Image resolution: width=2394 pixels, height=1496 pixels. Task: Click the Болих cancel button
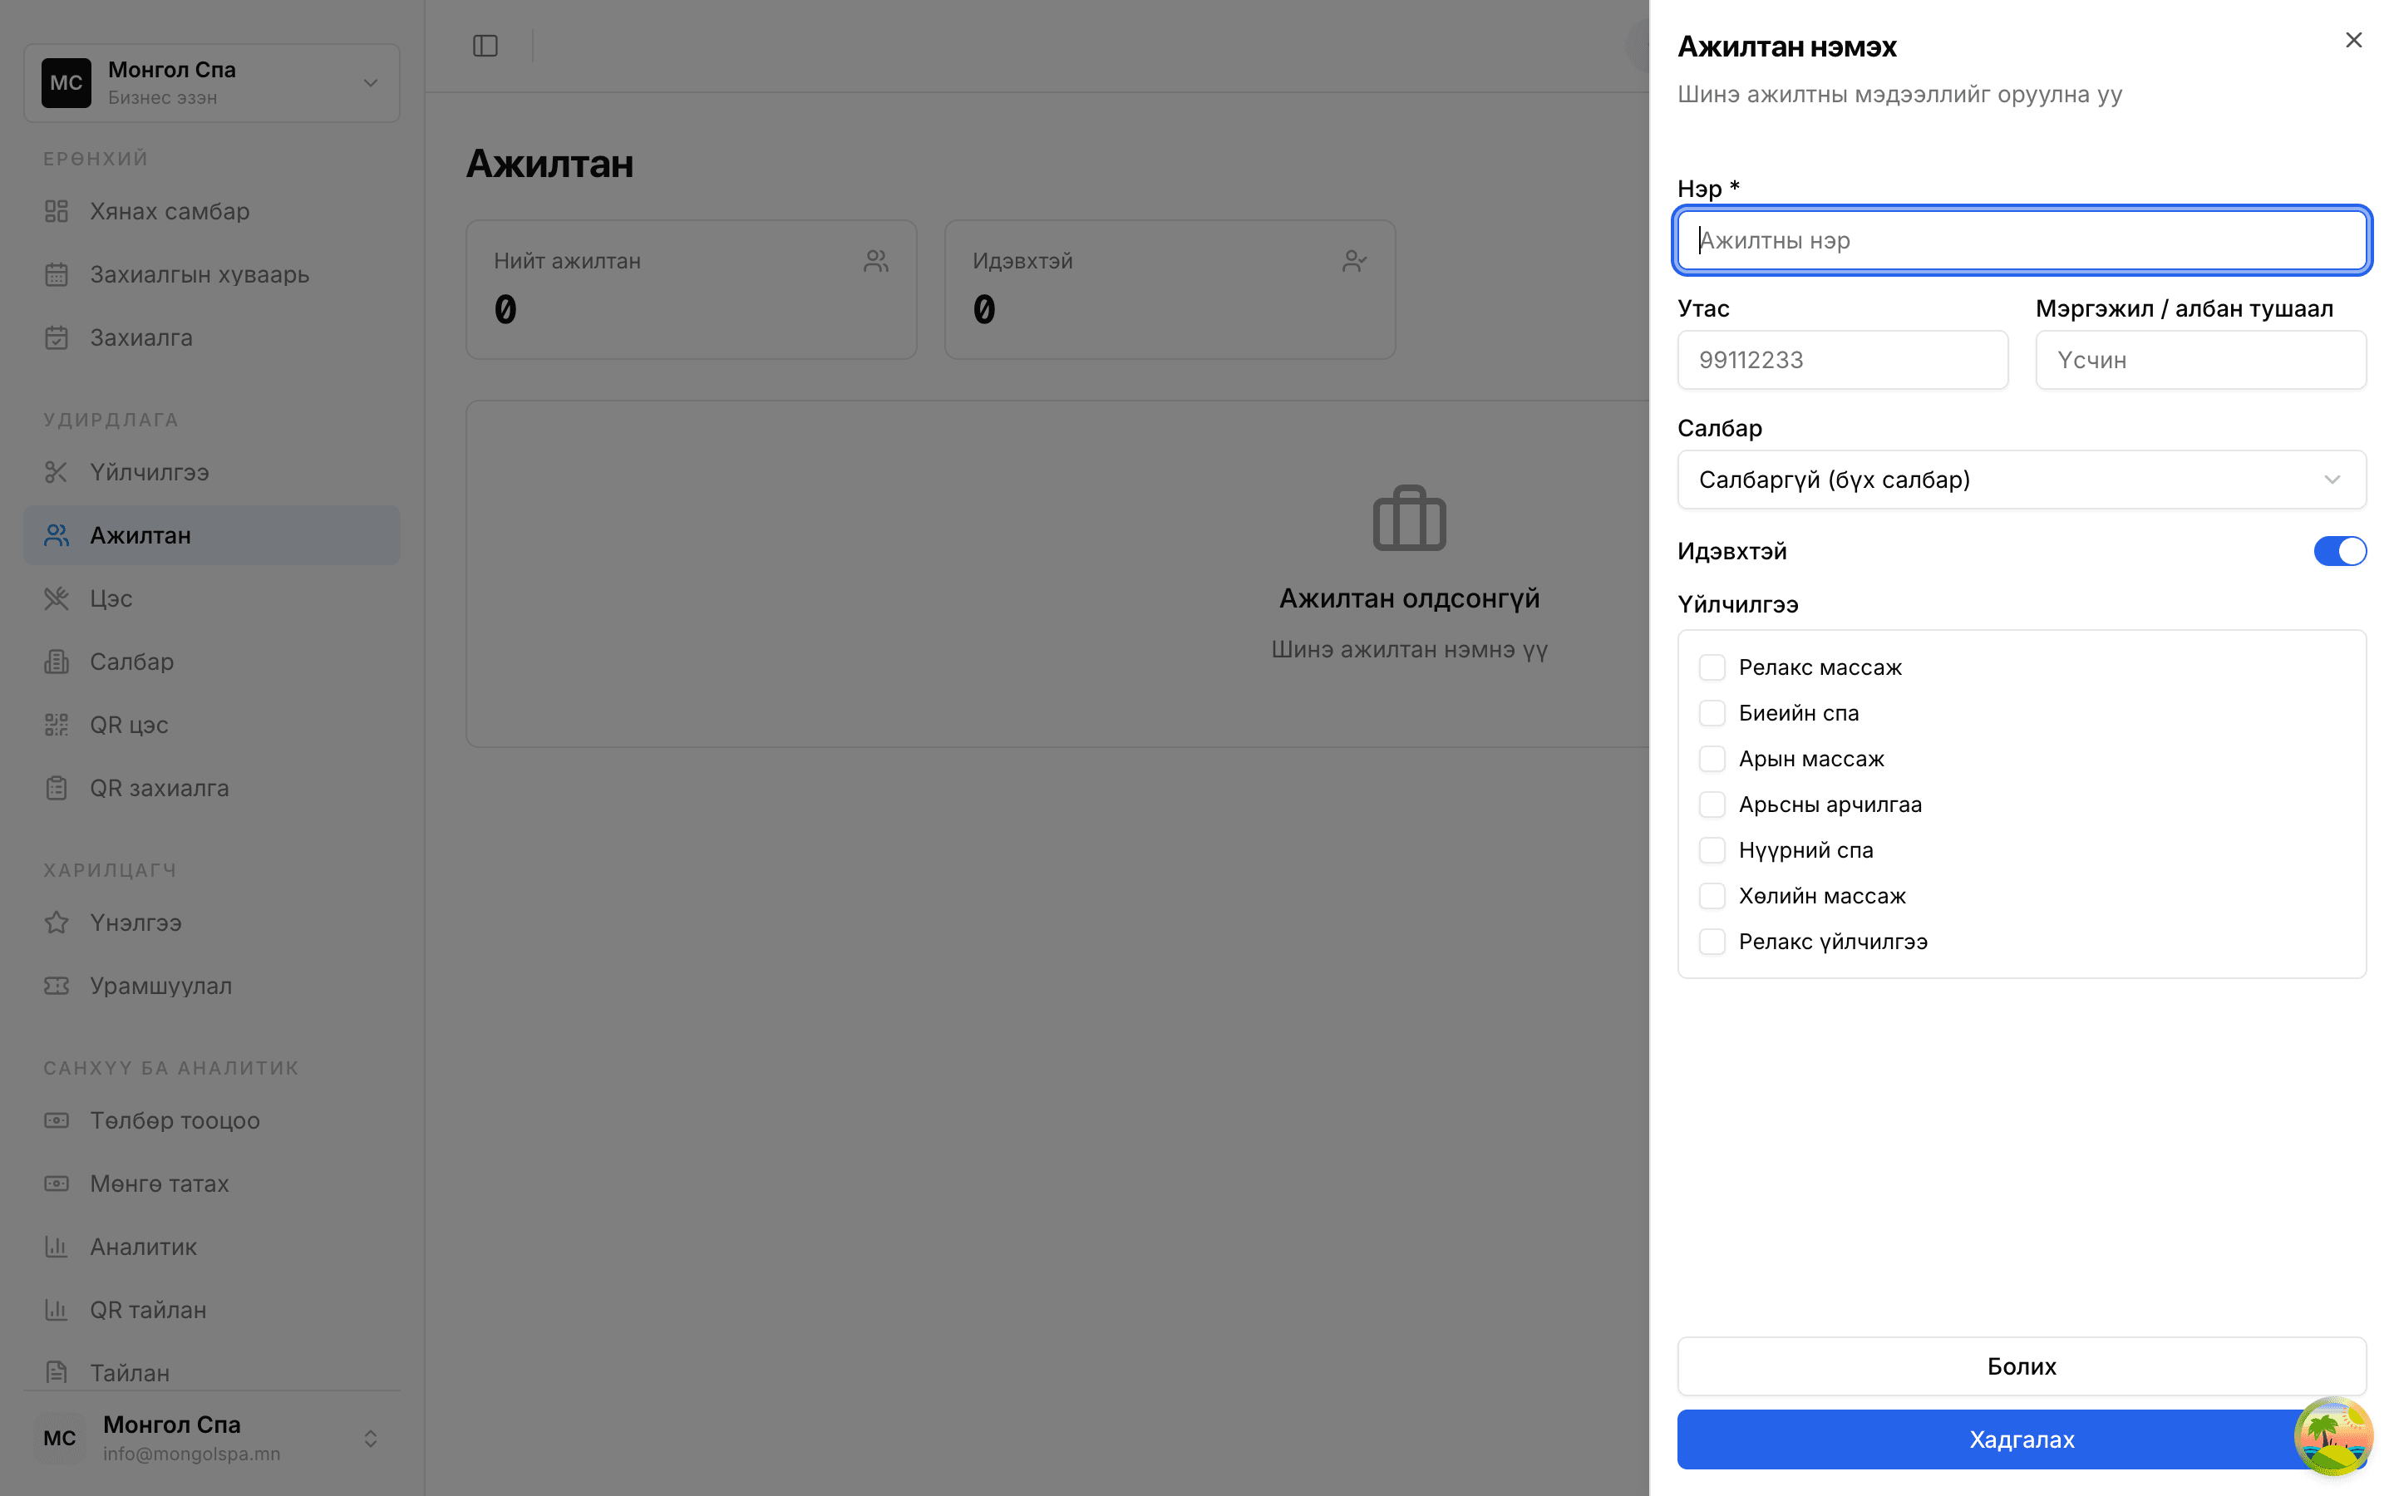tap(2021, 1366)
